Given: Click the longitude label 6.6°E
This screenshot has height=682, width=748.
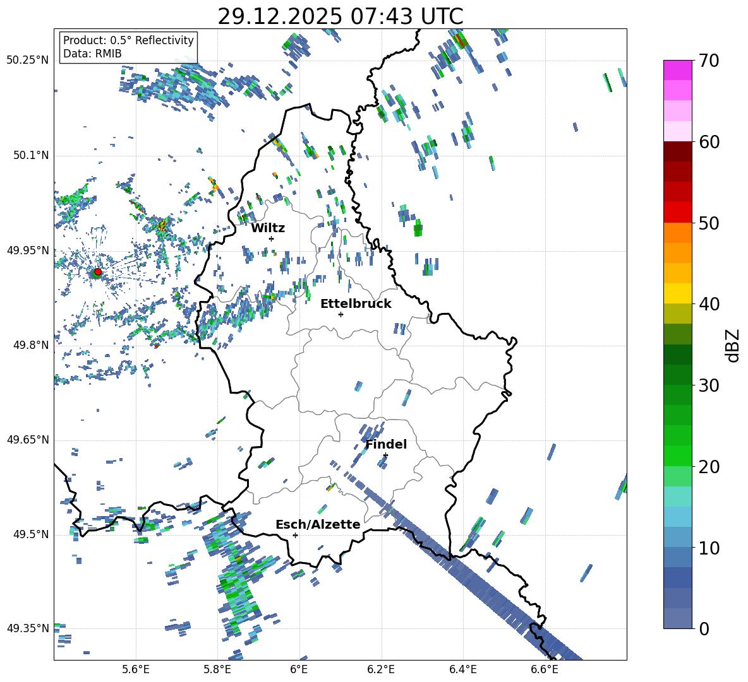Looking at the screenshot, I should pyautogui.click(x=545, y=669).
